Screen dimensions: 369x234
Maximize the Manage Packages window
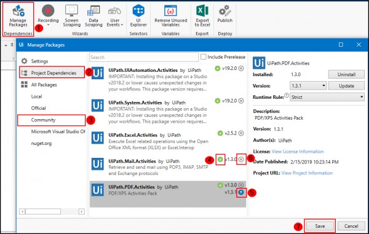(341, 45)
